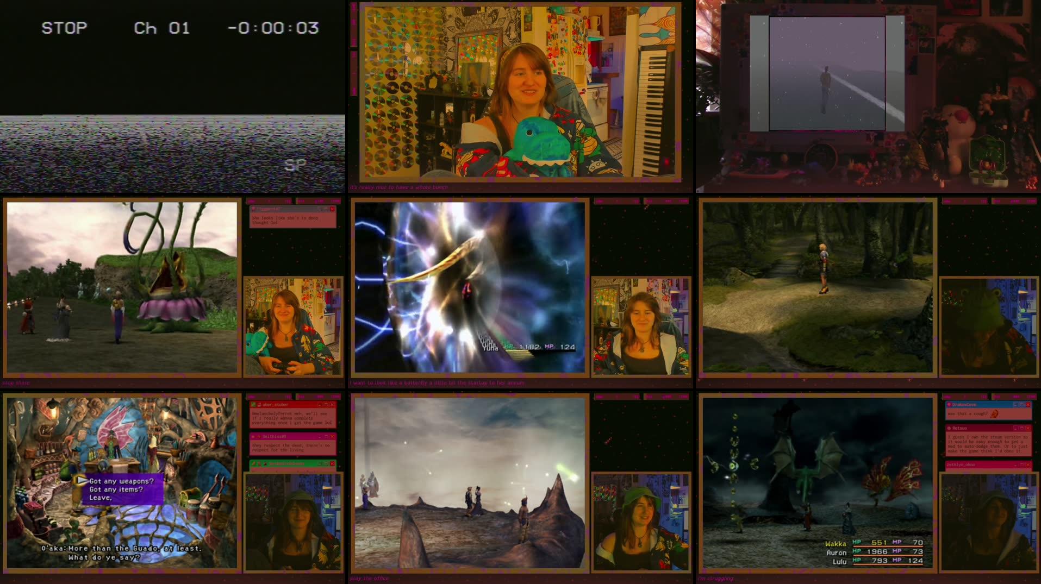Screen dimensions: 1041x584
Task: Close DrakonCove's 'was that a cough?' message
Action: (1028, 405)
